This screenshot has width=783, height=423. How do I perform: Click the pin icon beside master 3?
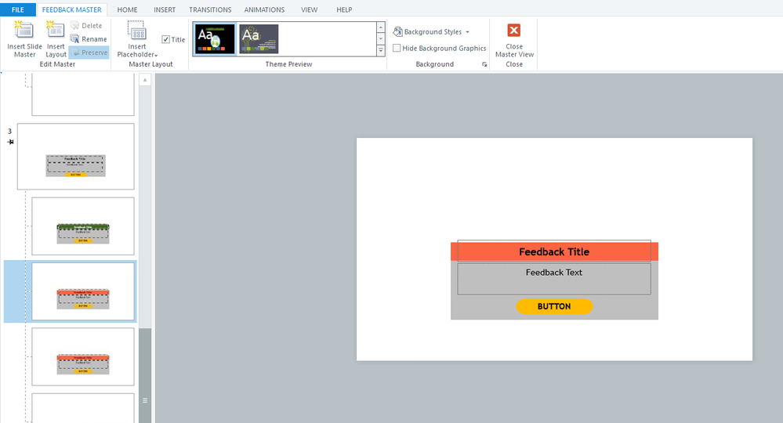point(10,142)
